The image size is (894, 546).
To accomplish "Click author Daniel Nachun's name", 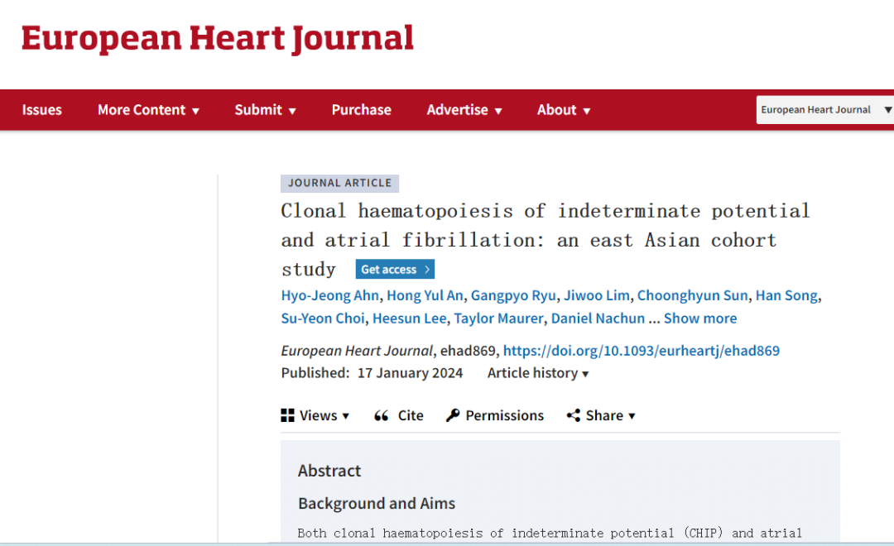I will coord(598,318).
